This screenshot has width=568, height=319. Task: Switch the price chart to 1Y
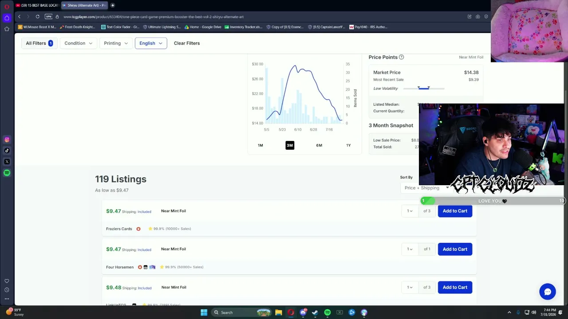coord(348,145)
